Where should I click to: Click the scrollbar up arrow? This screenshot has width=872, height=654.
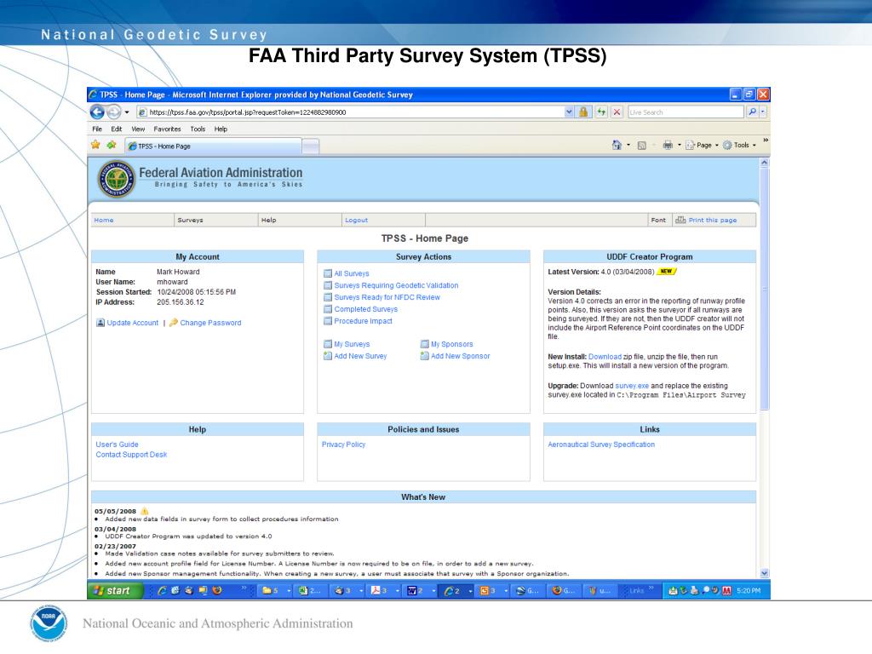pos(764,163)
